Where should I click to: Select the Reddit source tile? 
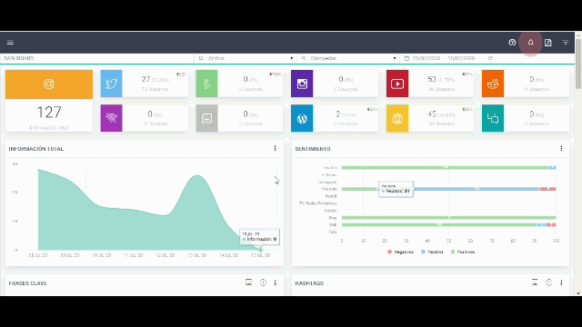click(x=526, y=84)
